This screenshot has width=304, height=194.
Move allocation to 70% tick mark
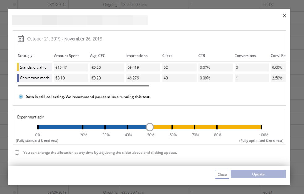[194, 127]
